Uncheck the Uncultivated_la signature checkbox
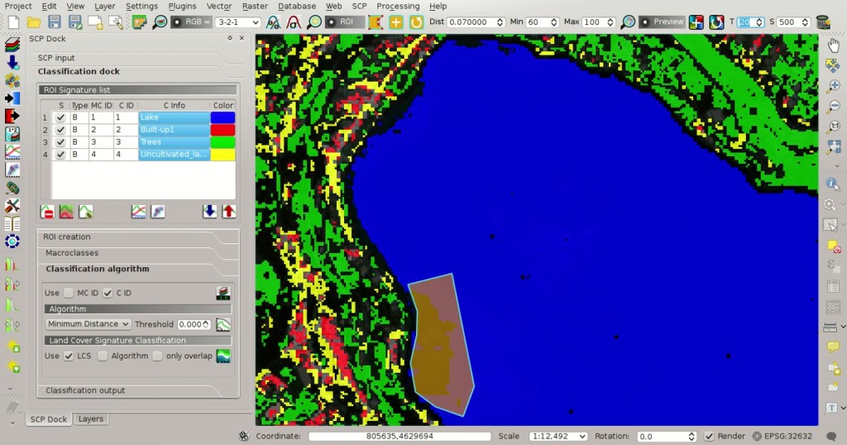847x445 pixels. tap(60, 155)
